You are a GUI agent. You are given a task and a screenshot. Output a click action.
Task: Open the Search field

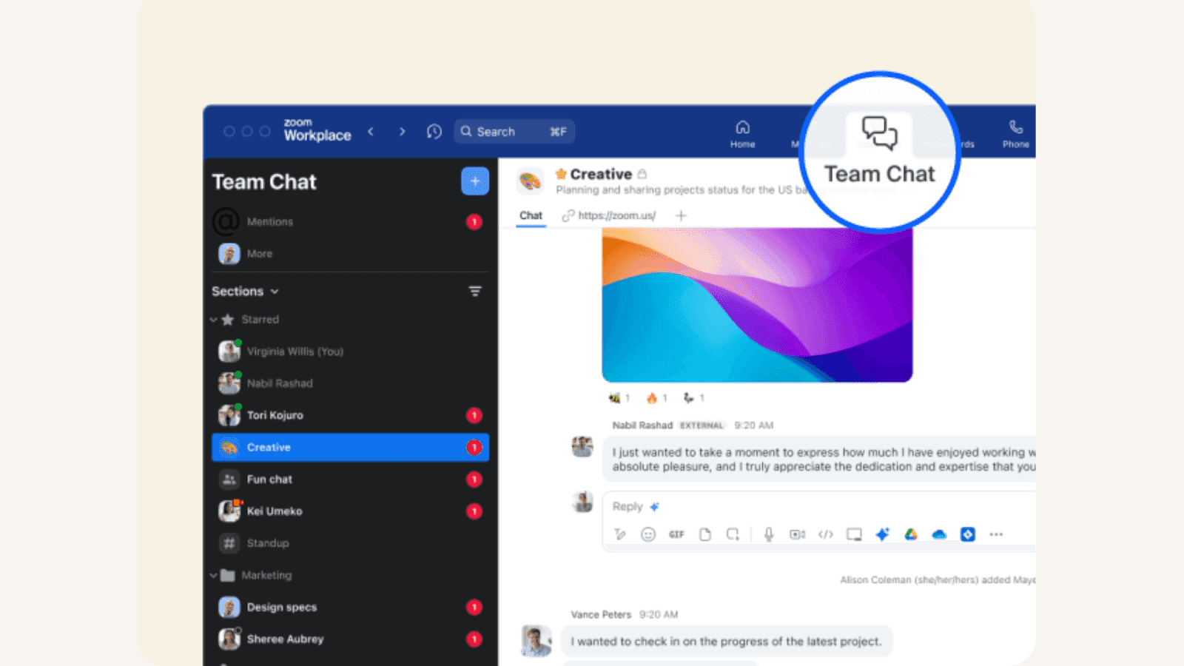tap(514, 131)
